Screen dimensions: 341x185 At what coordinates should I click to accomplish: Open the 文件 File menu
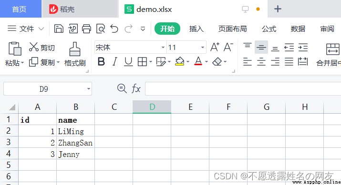[26, 29]
